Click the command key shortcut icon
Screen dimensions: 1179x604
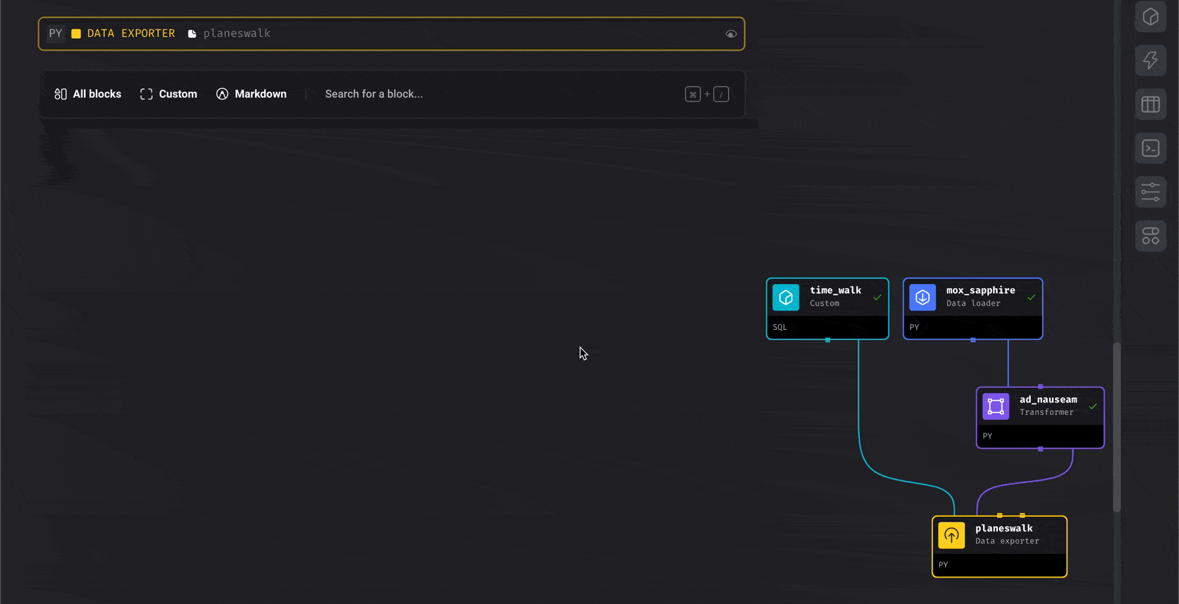tap(693, 94)
